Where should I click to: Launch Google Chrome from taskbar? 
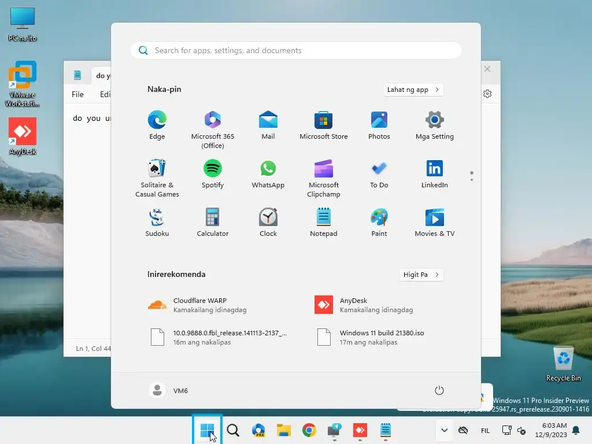pos(309,430)
